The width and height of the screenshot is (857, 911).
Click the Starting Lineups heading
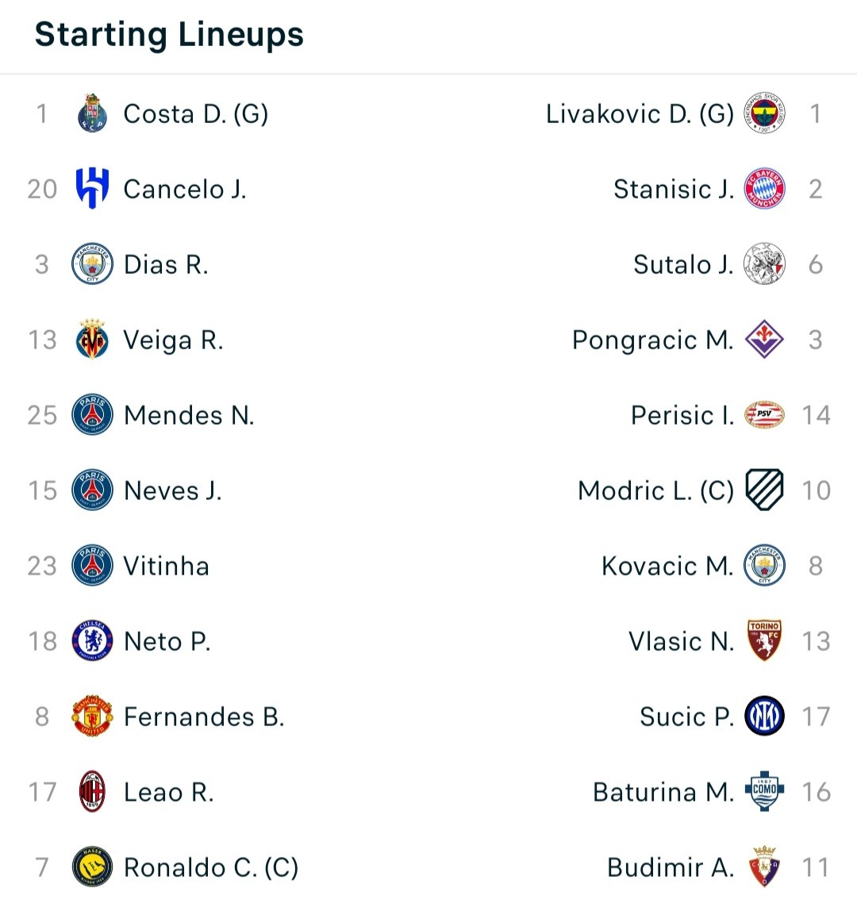(169, 34)
